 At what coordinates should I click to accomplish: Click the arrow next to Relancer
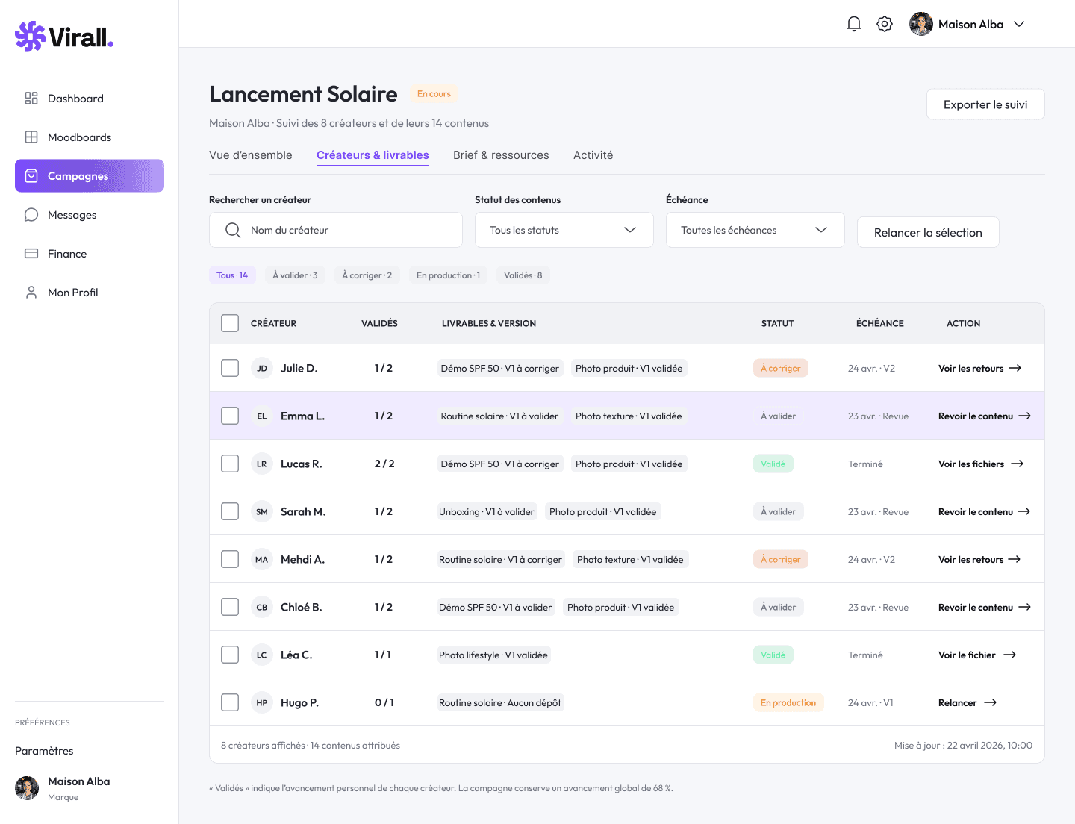tap(991, 702)
